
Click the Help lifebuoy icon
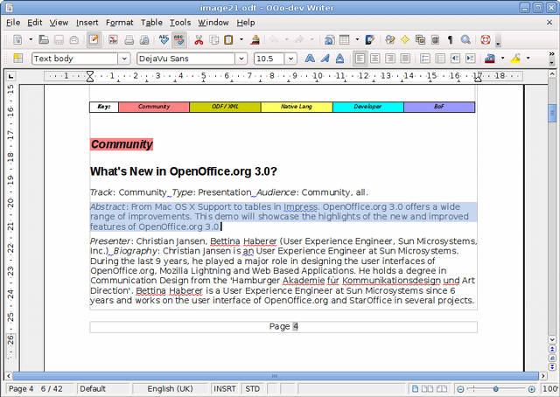483,40
